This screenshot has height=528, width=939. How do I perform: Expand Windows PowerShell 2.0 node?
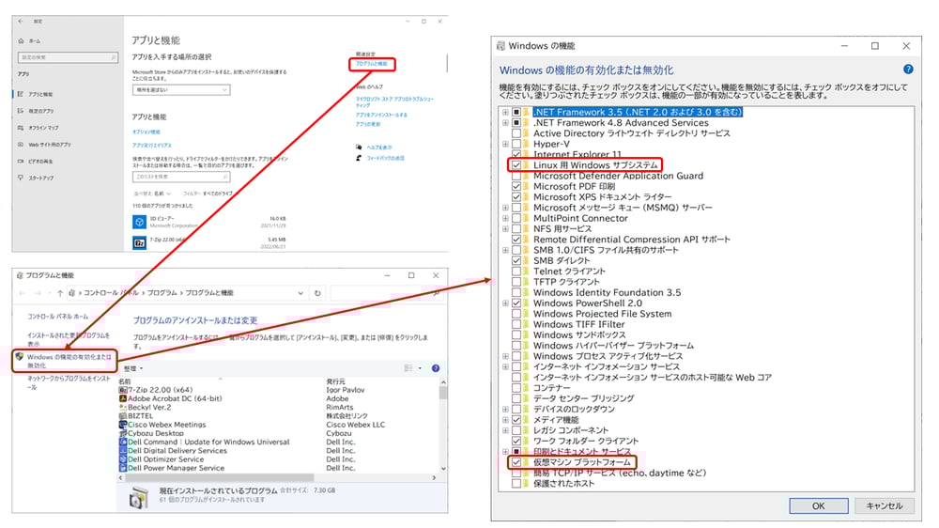click(505, 303)
